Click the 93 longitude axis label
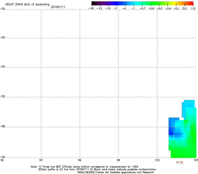The image size is (198, 174). point(41,160)
